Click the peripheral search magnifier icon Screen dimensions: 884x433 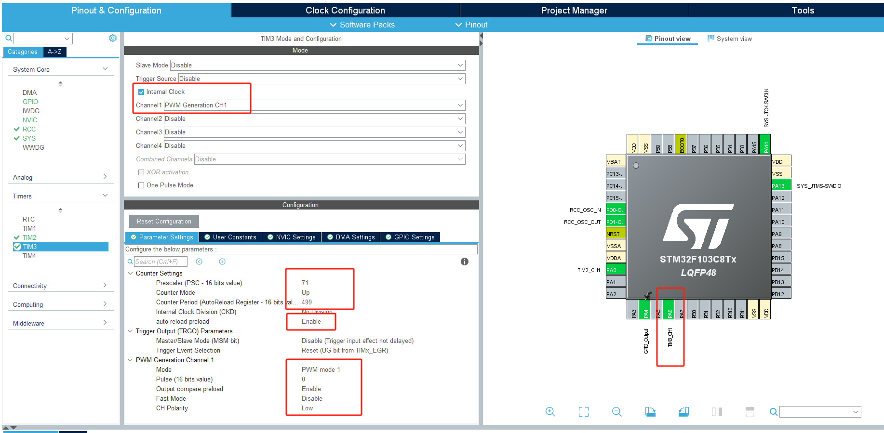pyautogui.click(x=8, y=38)
